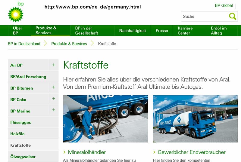Open the Über BP menu

(17, 31)
